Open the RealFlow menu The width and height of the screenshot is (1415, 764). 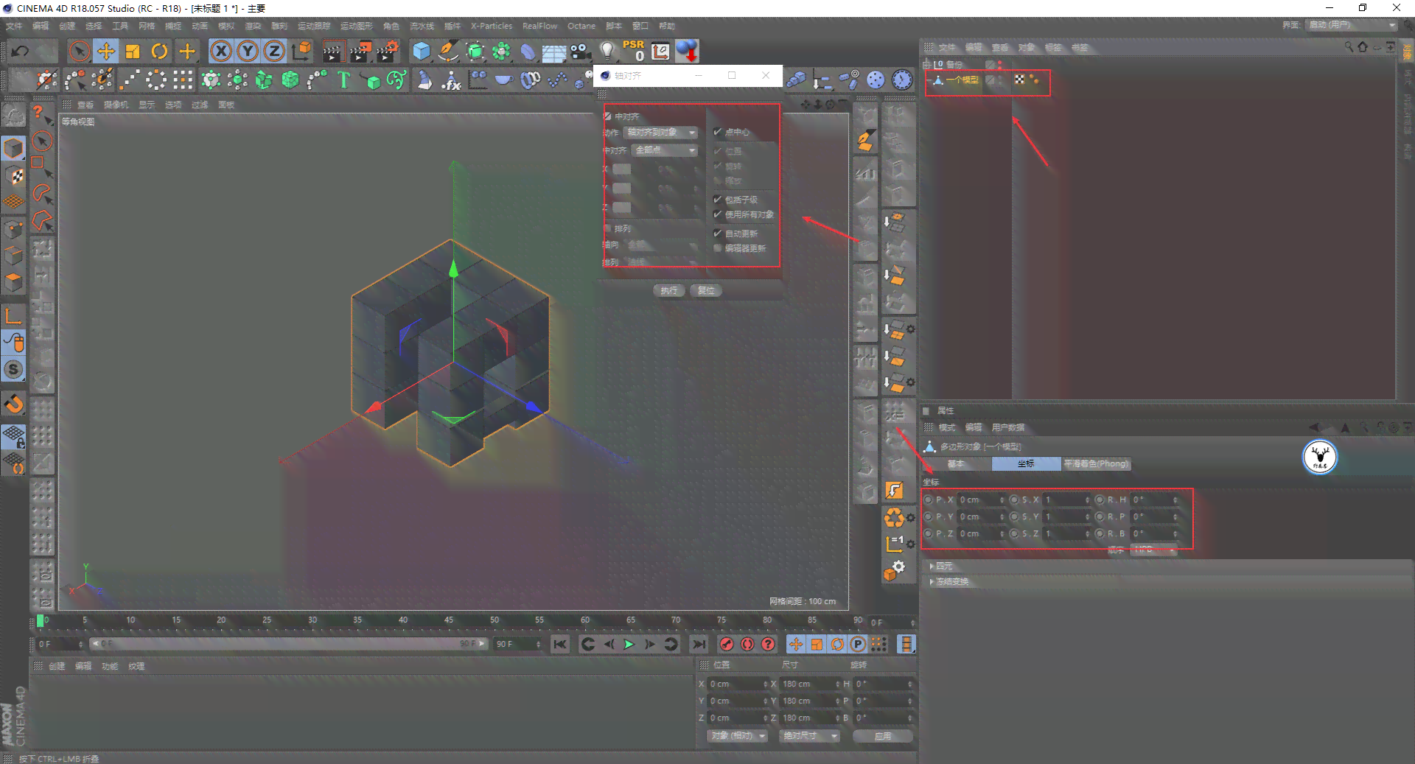540,26
